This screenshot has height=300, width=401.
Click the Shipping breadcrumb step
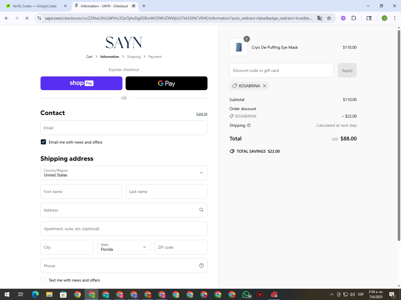click(134, 57)
